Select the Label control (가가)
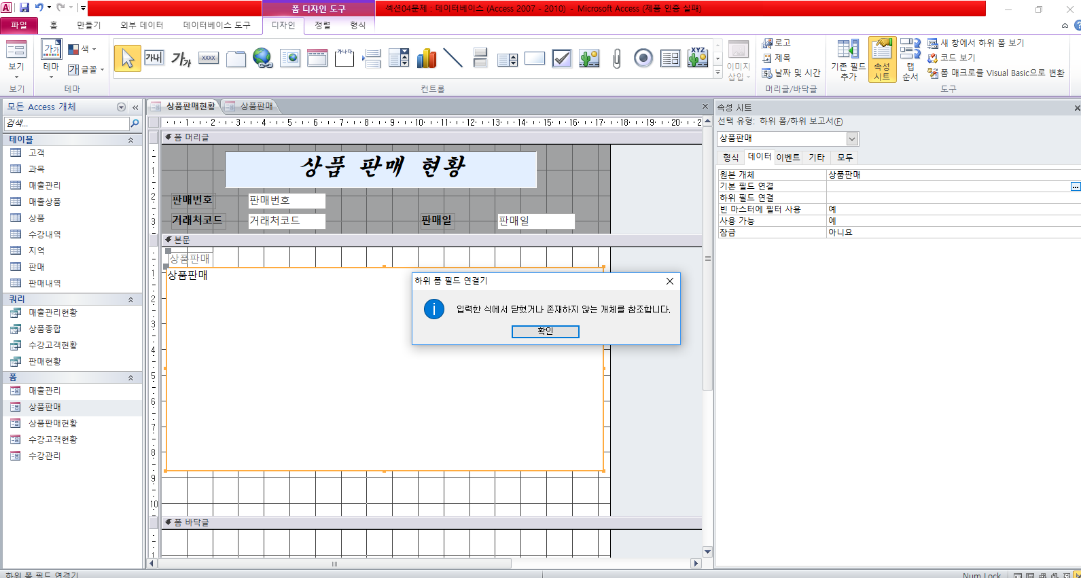The height and width of the screenshot is (578, 1081). click(181, 58)
